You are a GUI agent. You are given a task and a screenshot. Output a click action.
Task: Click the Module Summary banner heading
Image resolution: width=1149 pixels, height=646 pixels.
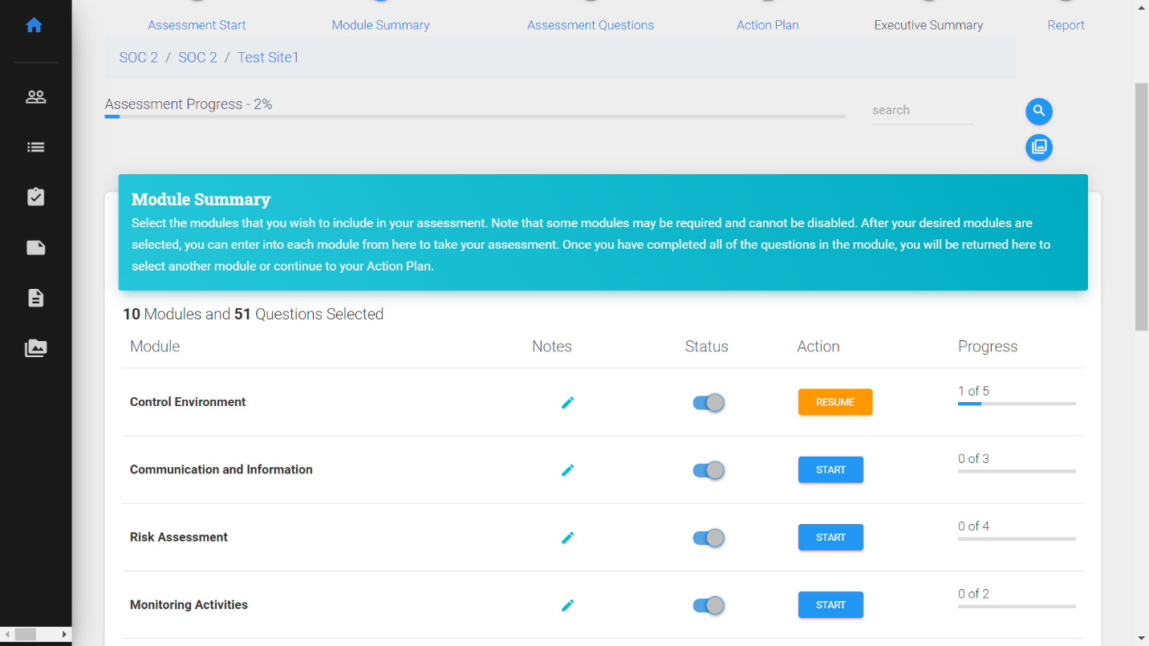pos(201,199)
